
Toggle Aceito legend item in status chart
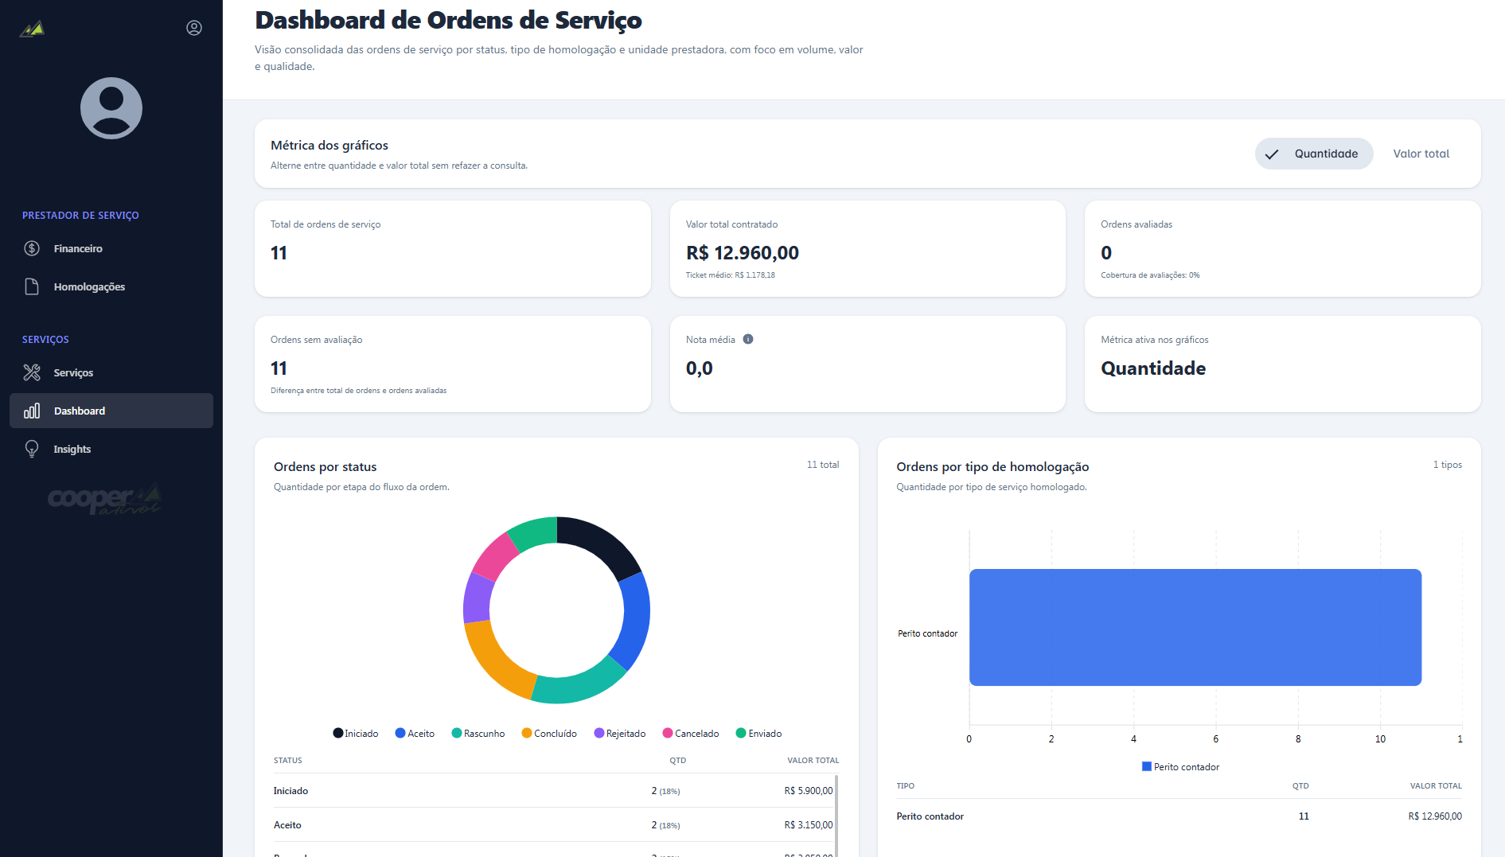click(415, 734)
